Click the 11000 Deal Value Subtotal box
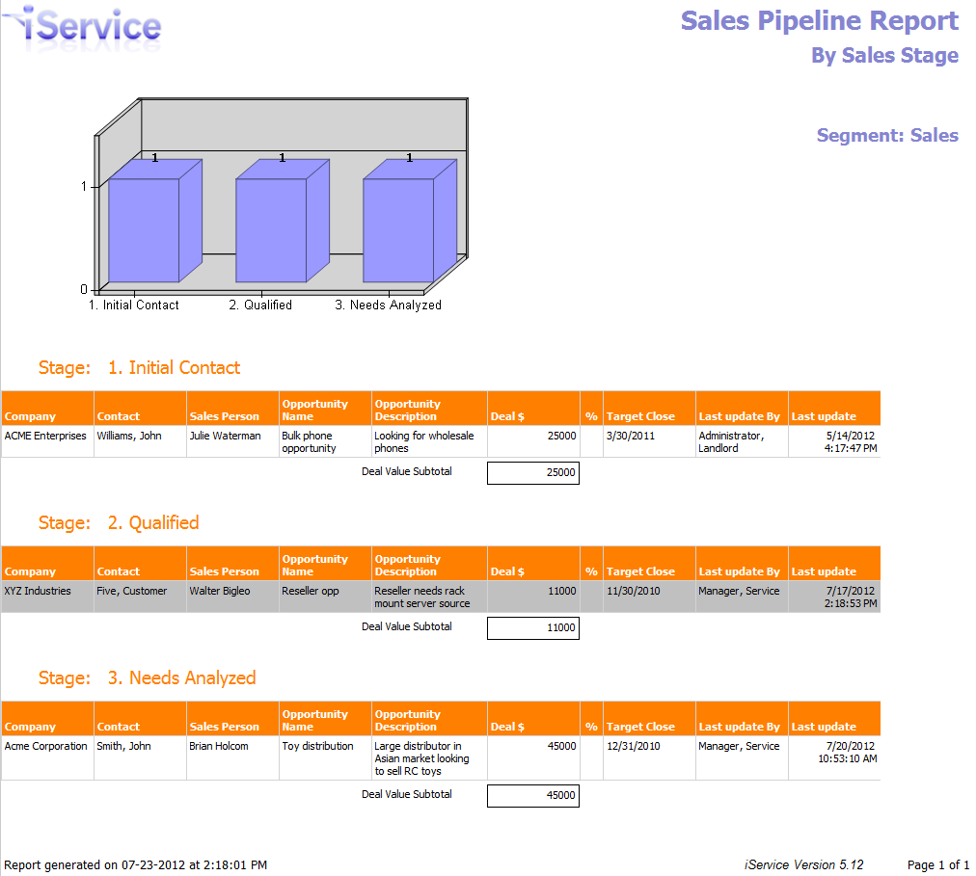 pos(532,627)
